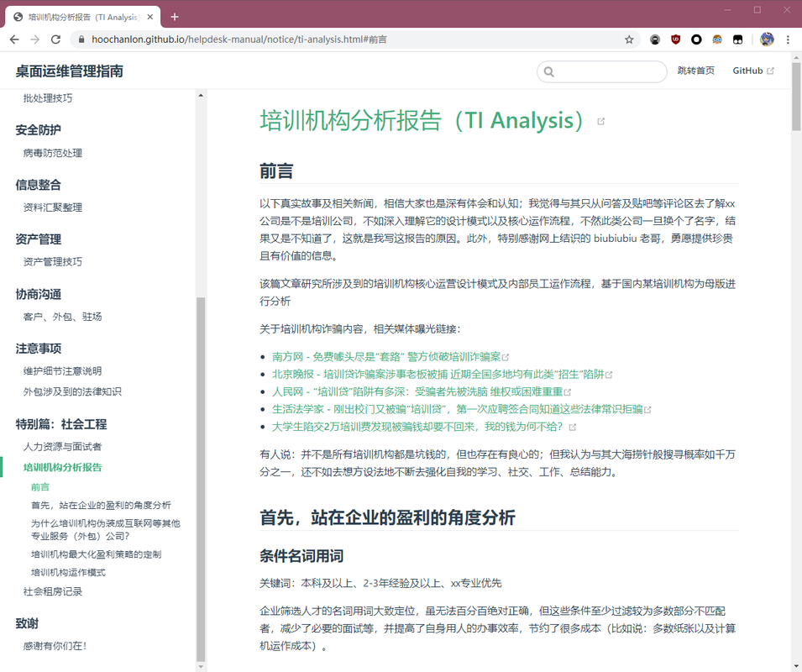Click the browser forward arrow

click(x=34, y=39)
